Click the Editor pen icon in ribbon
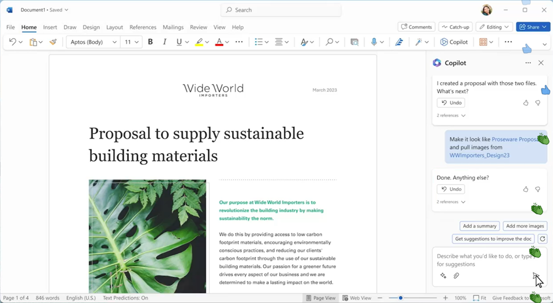The image size is (553, 303). tap(399, 42)
